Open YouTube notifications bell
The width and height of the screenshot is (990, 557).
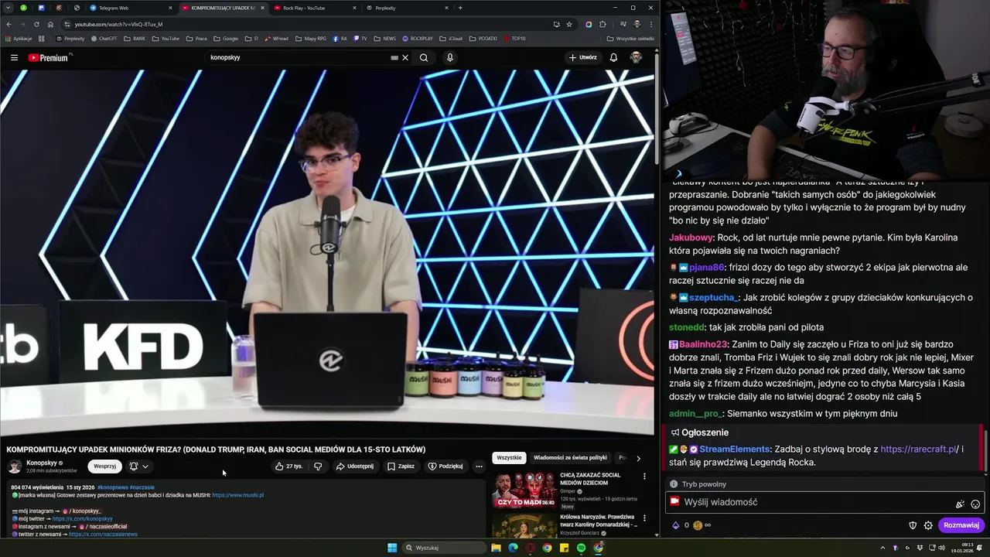(613, 57)
